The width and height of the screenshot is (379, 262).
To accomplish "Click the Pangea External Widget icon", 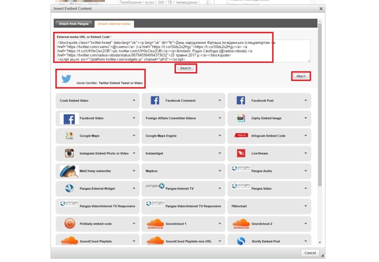I will (69, 189).
